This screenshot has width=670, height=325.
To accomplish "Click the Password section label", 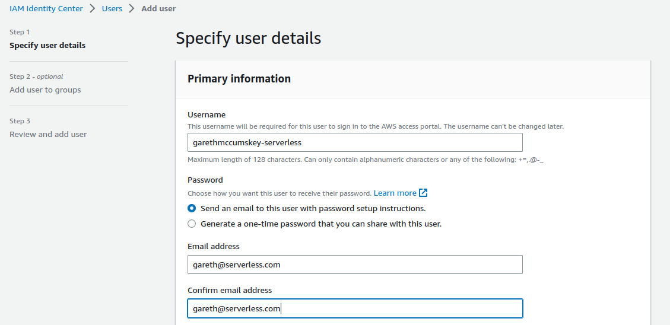I will pyautogui.click(x=205, y=180).
